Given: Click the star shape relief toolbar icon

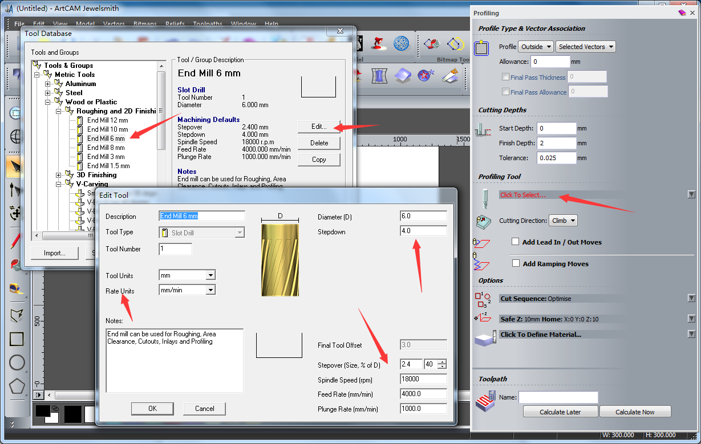Looking at the screenshot, I should (x=426, y=75).
